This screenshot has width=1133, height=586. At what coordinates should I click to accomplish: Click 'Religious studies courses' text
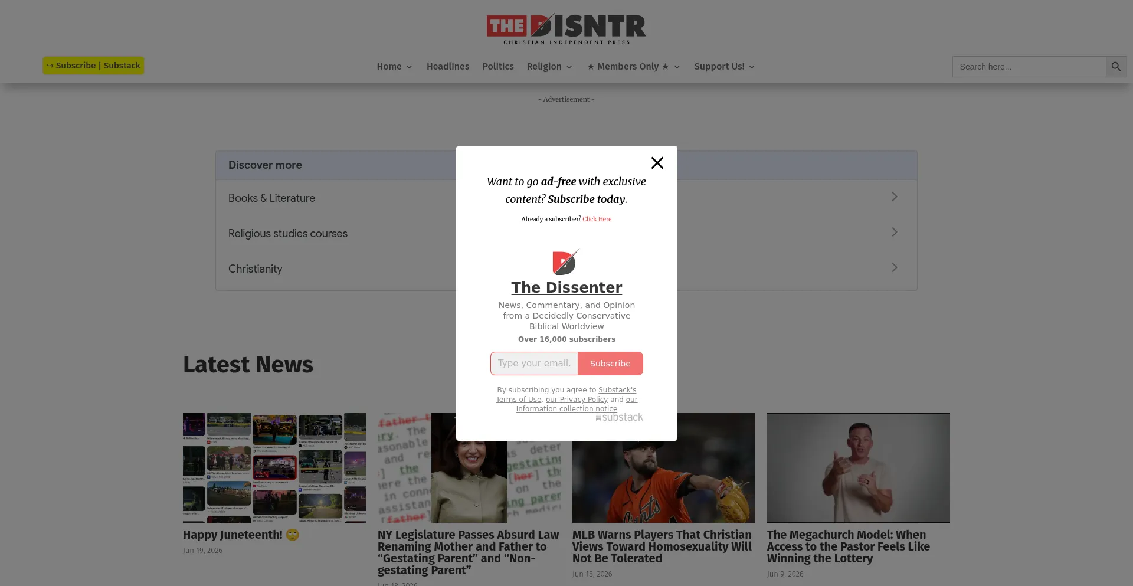tap(288, 234)
